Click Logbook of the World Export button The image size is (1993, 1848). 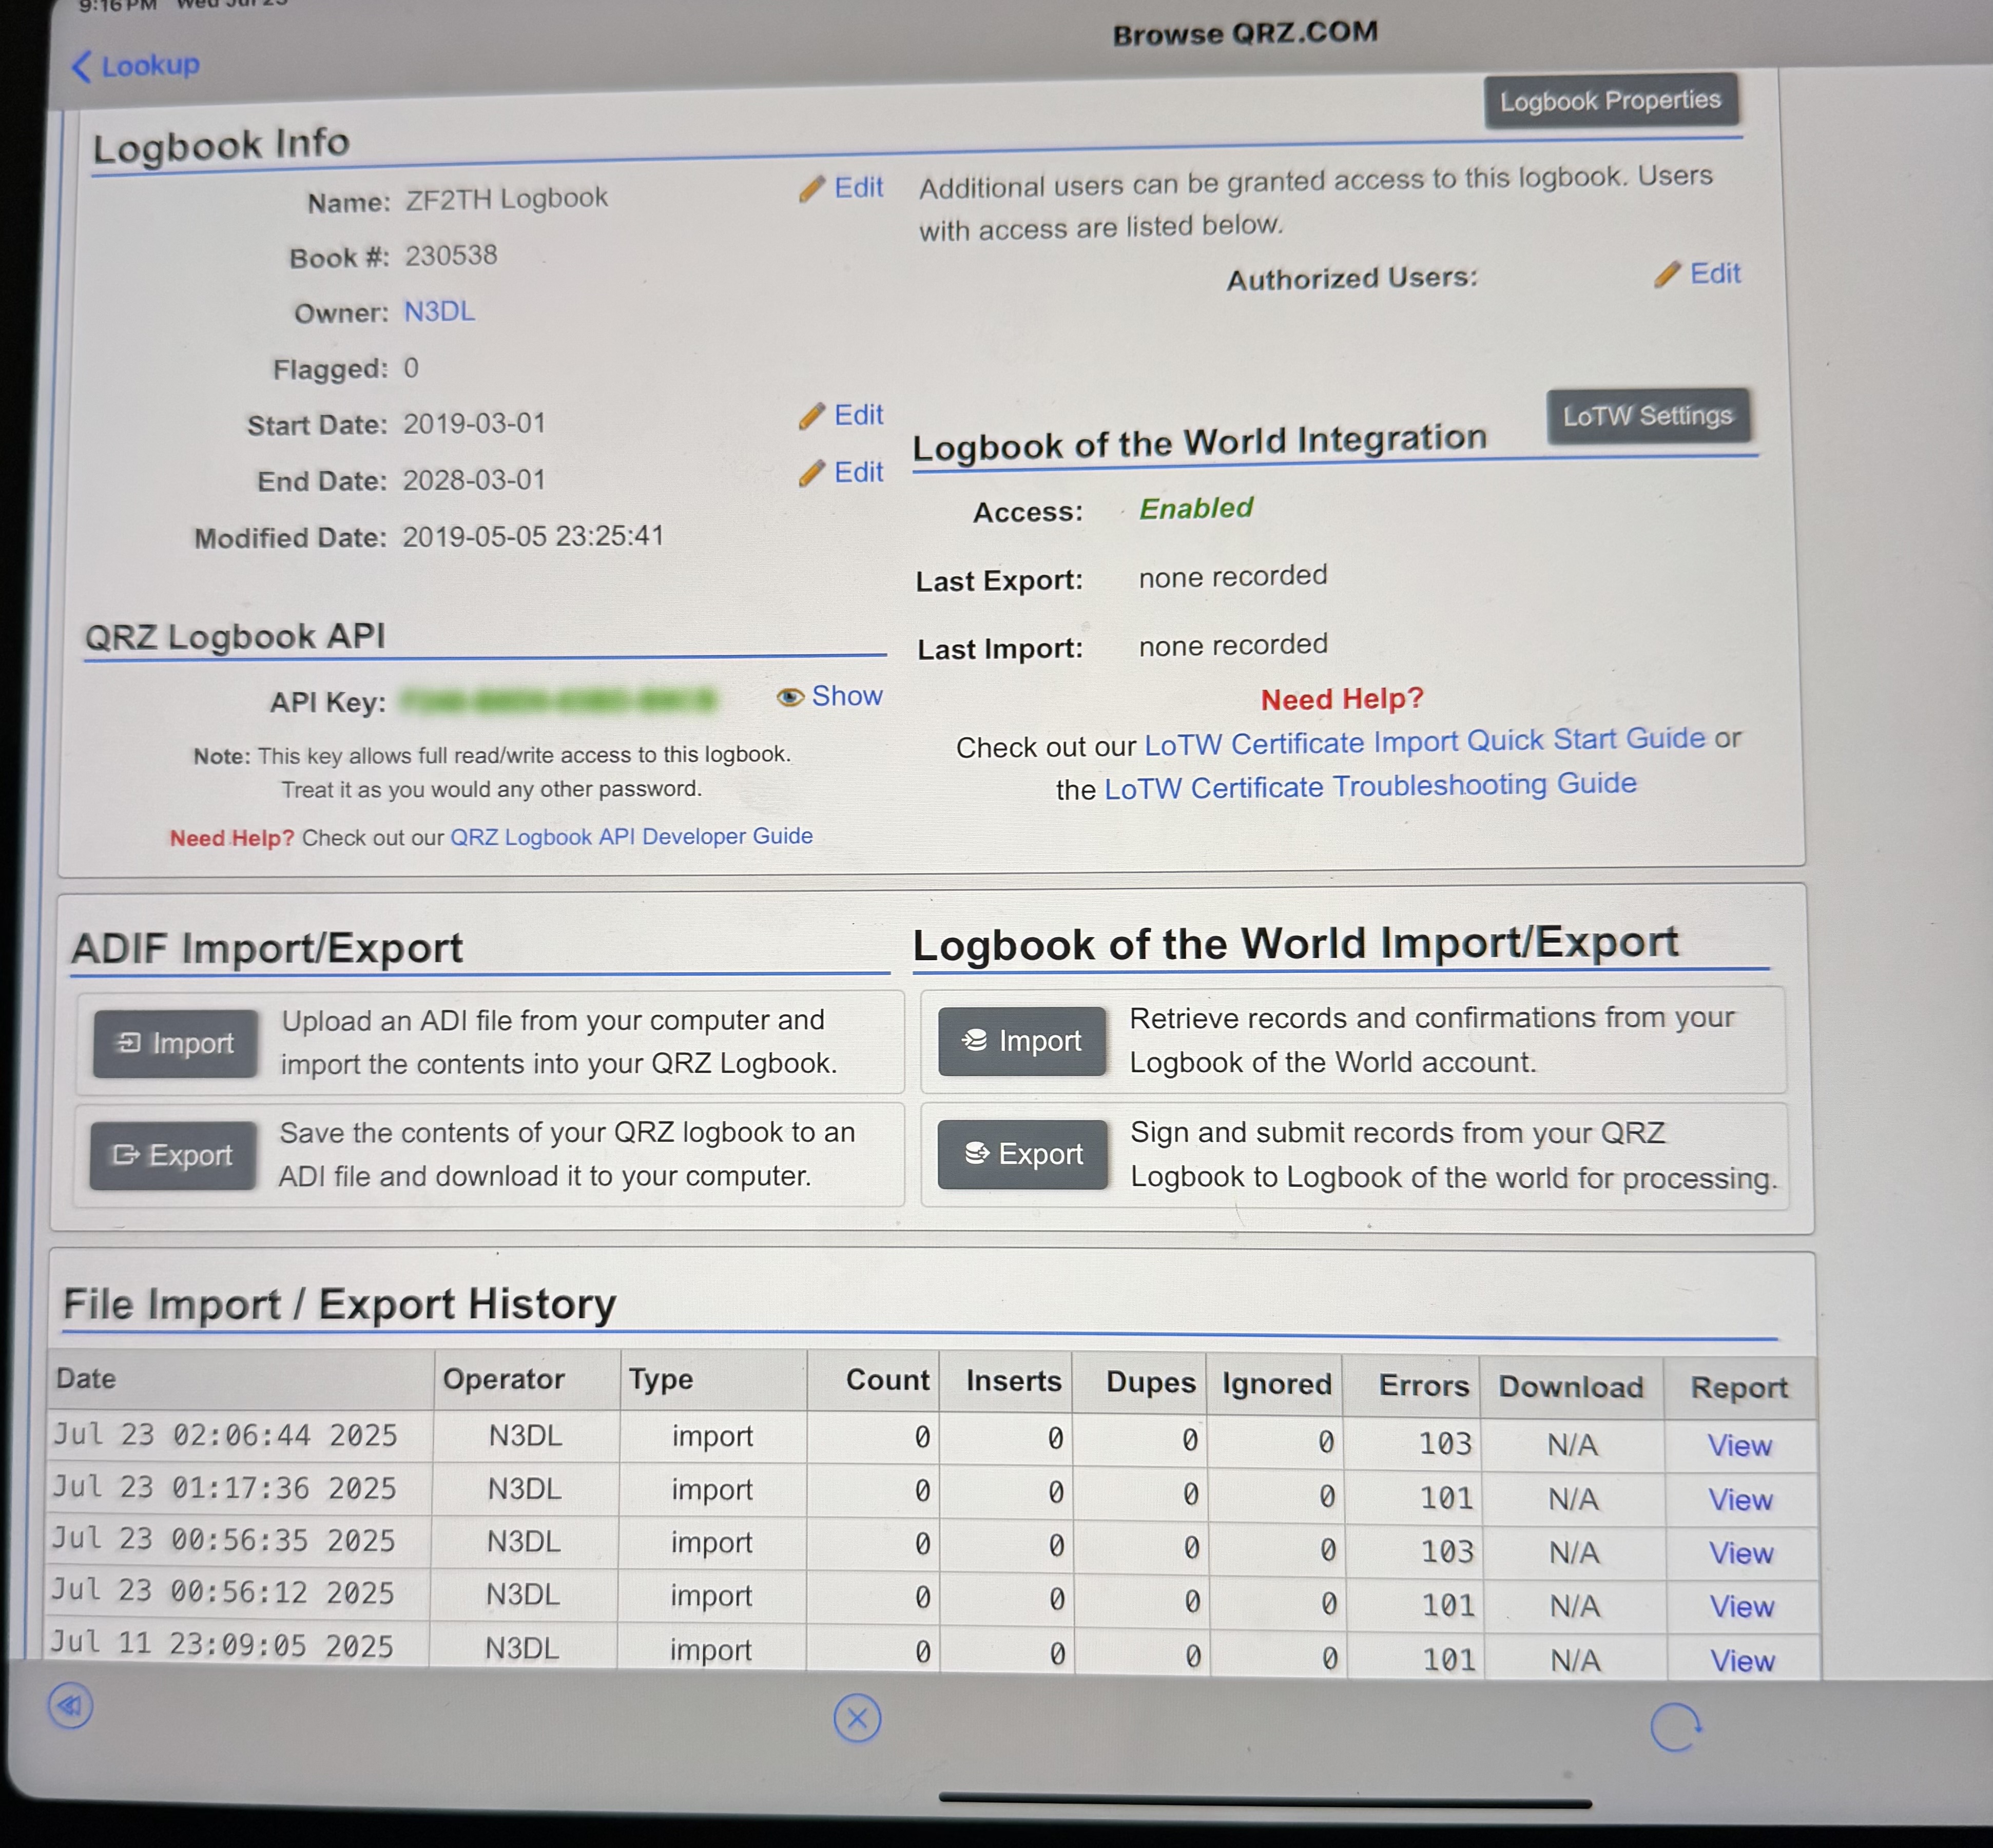(x=1022, y=1154)
